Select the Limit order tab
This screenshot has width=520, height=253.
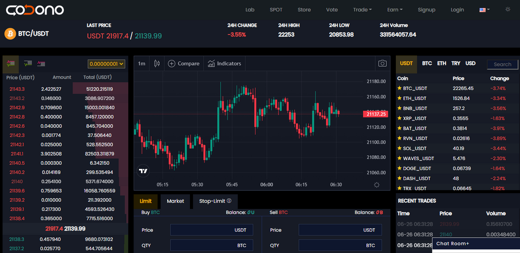pyautogui.click(x=145, y=201)
